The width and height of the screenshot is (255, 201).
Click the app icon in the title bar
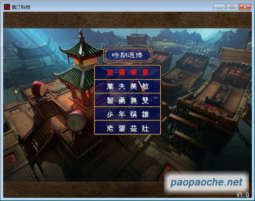[x=7, y=7]
